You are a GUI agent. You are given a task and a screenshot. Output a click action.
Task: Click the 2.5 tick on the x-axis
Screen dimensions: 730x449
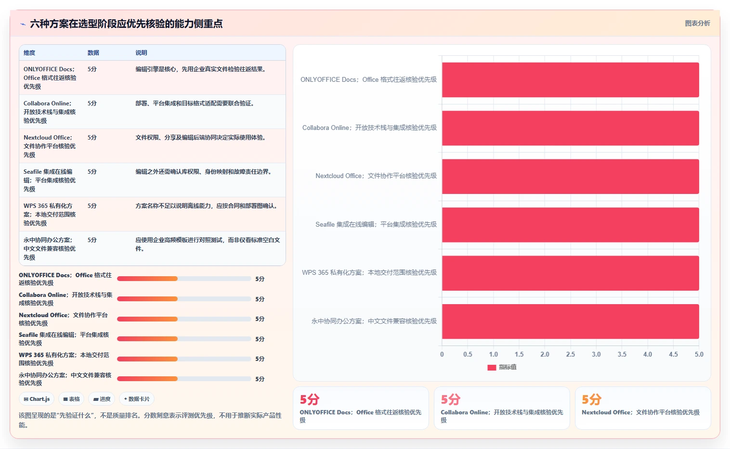coord(571,354)
